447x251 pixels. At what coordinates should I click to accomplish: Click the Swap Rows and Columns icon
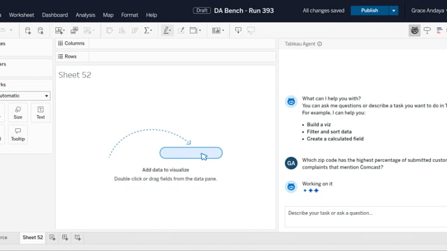tap(109, 31)
